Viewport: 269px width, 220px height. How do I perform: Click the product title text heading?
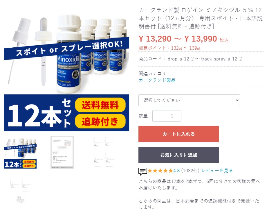coord(201,18)
